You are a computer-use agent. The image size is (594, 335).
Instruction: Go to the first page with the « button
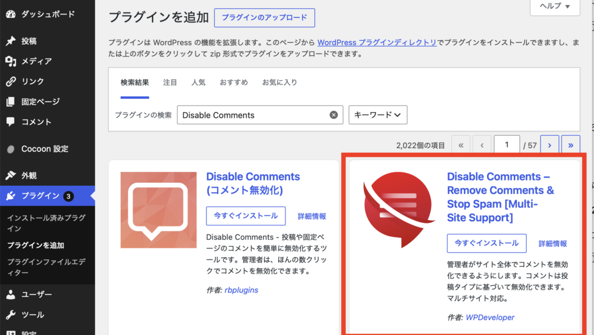click(461, 145)
